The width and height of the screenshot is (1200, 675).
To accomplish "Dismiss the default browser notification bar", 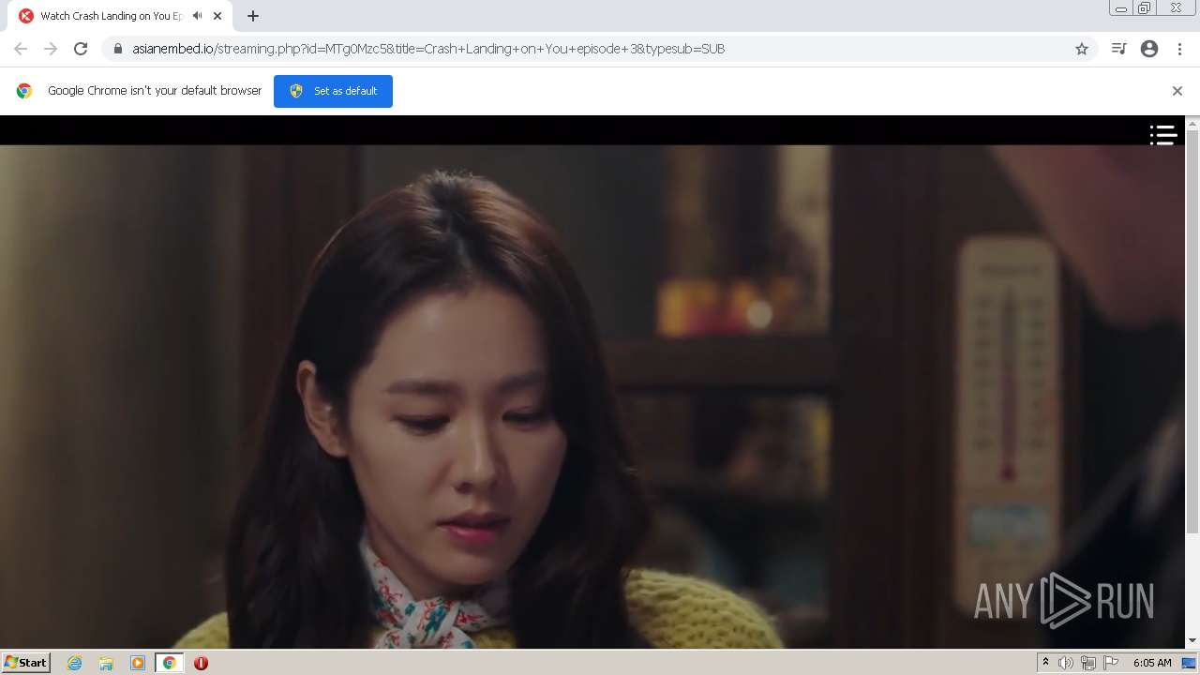I will click(x=1177, y=91).
